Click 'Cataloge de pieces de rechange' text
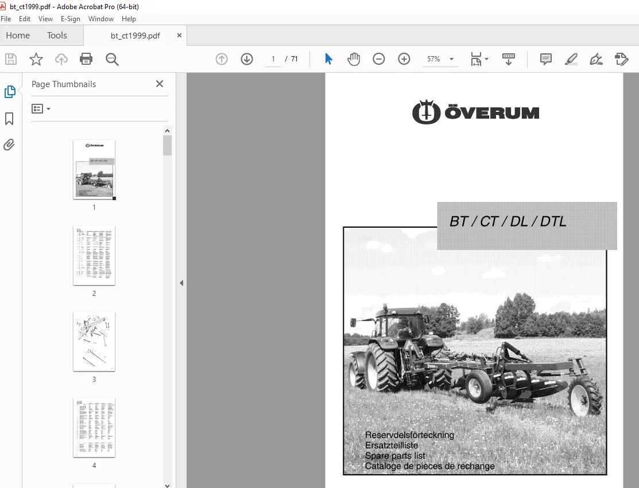This screenshot has width=639, height=488. click(429, 466)
